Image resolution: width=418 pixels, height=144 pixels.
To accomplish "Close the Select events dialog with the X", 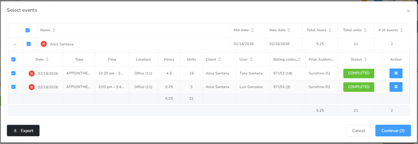I will tap(408, 11).
